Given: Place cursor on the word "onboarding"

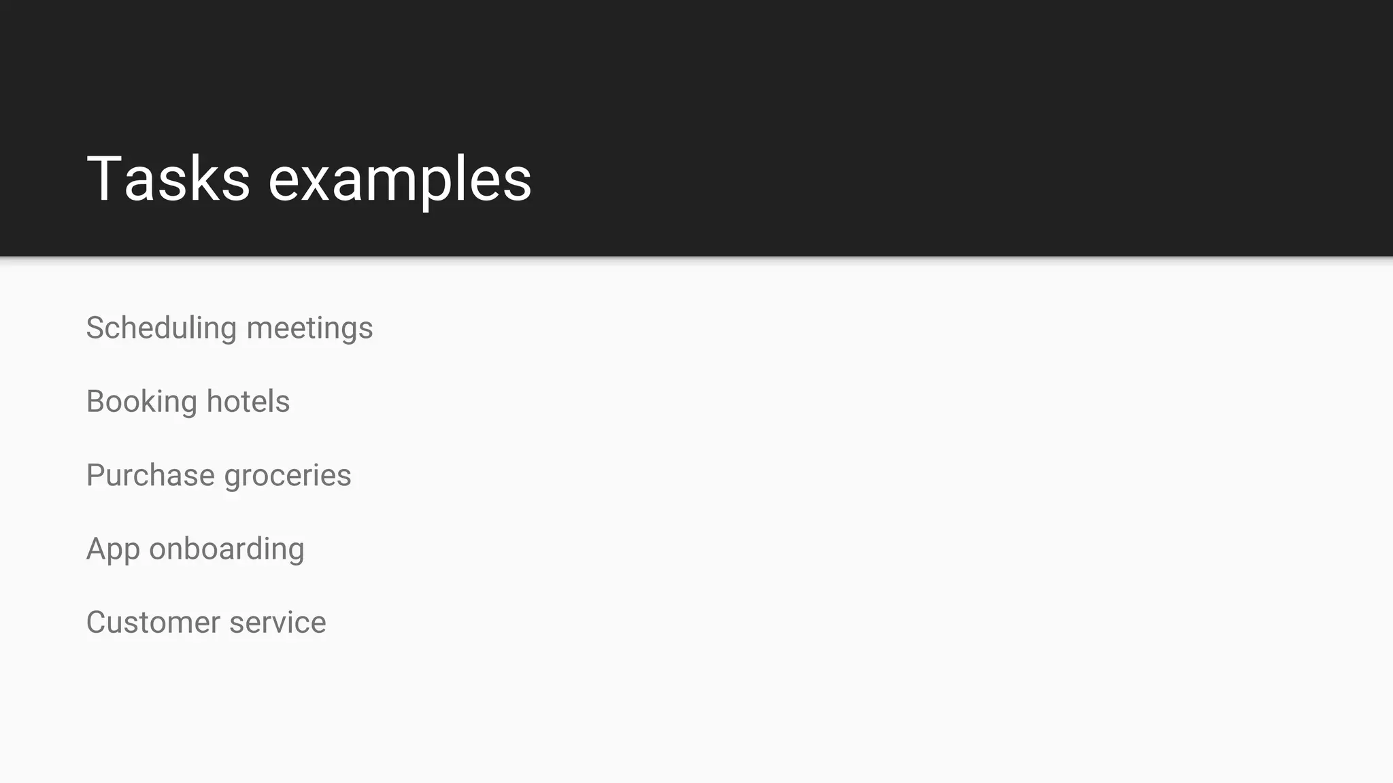Looking at the screenshot, I should 226,549.
